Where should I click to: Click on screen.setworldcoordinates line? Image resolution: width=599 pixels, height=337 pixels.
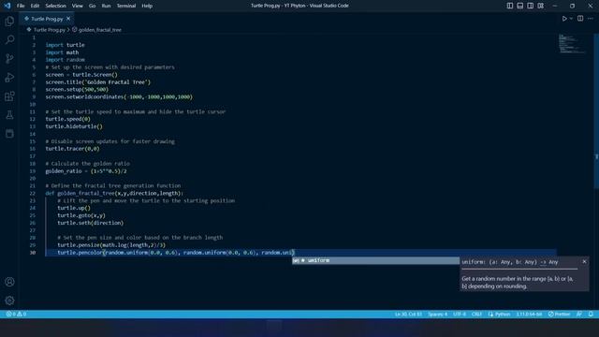click(119, 97)
